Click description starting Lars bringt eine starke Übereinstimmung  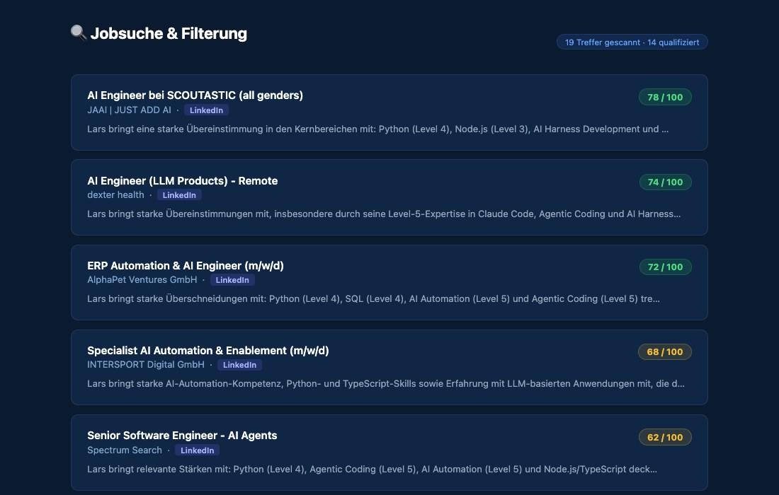377,129
